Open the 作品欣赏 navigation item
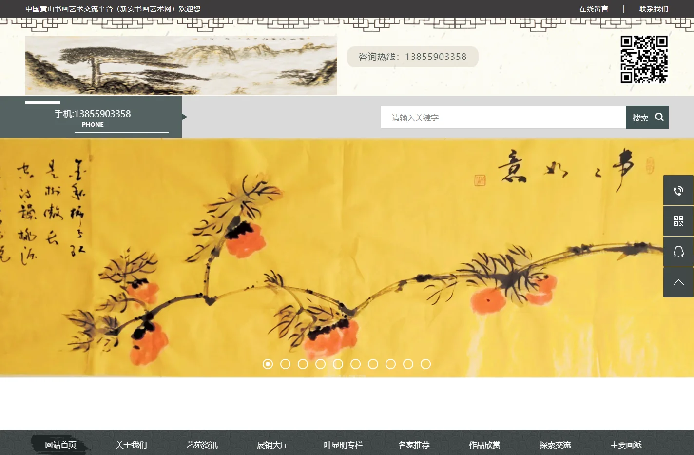694x455 pixels. coord(484,445)
